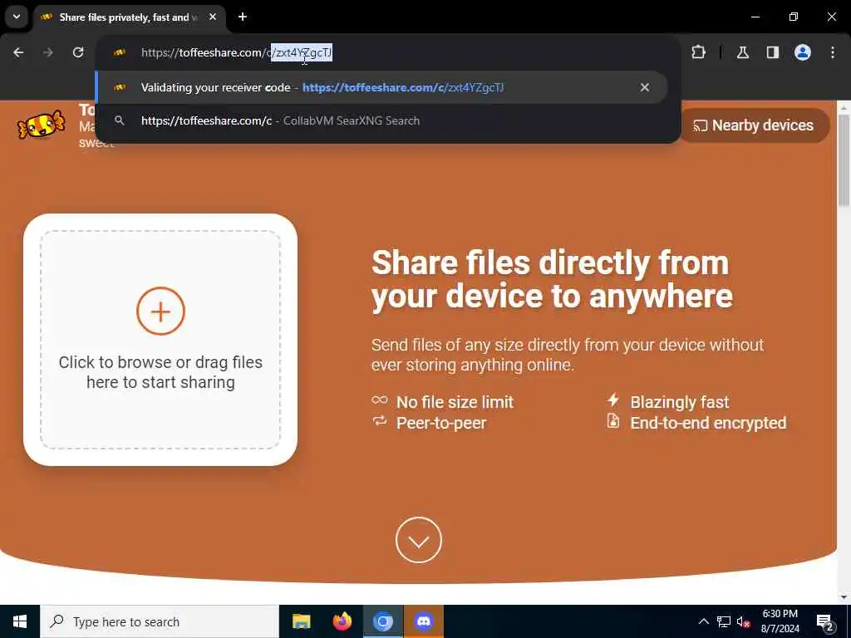Choose the 'Validating your receiver code' suggestion
This screenshot has width=851, height=638.
pyautogui.click(x=381, y=87)
